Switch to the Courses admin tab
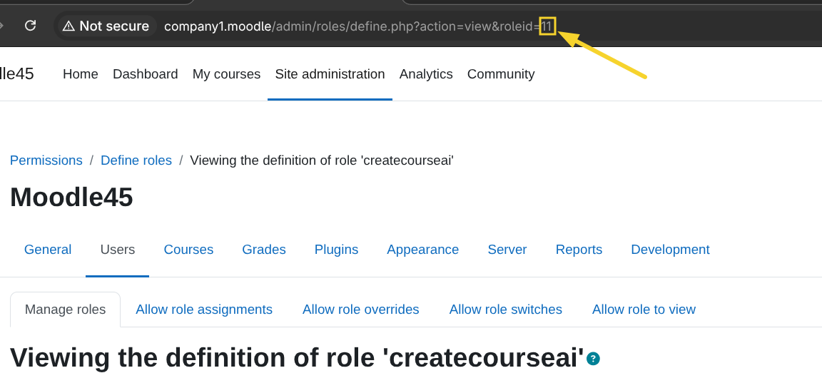Viewport: 822px width, 373px height. [188, 250]
